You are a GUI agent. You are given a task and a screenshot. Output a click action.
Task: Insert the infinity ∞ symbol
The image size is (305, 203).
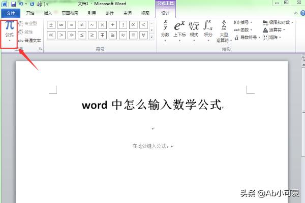(62, 25)
